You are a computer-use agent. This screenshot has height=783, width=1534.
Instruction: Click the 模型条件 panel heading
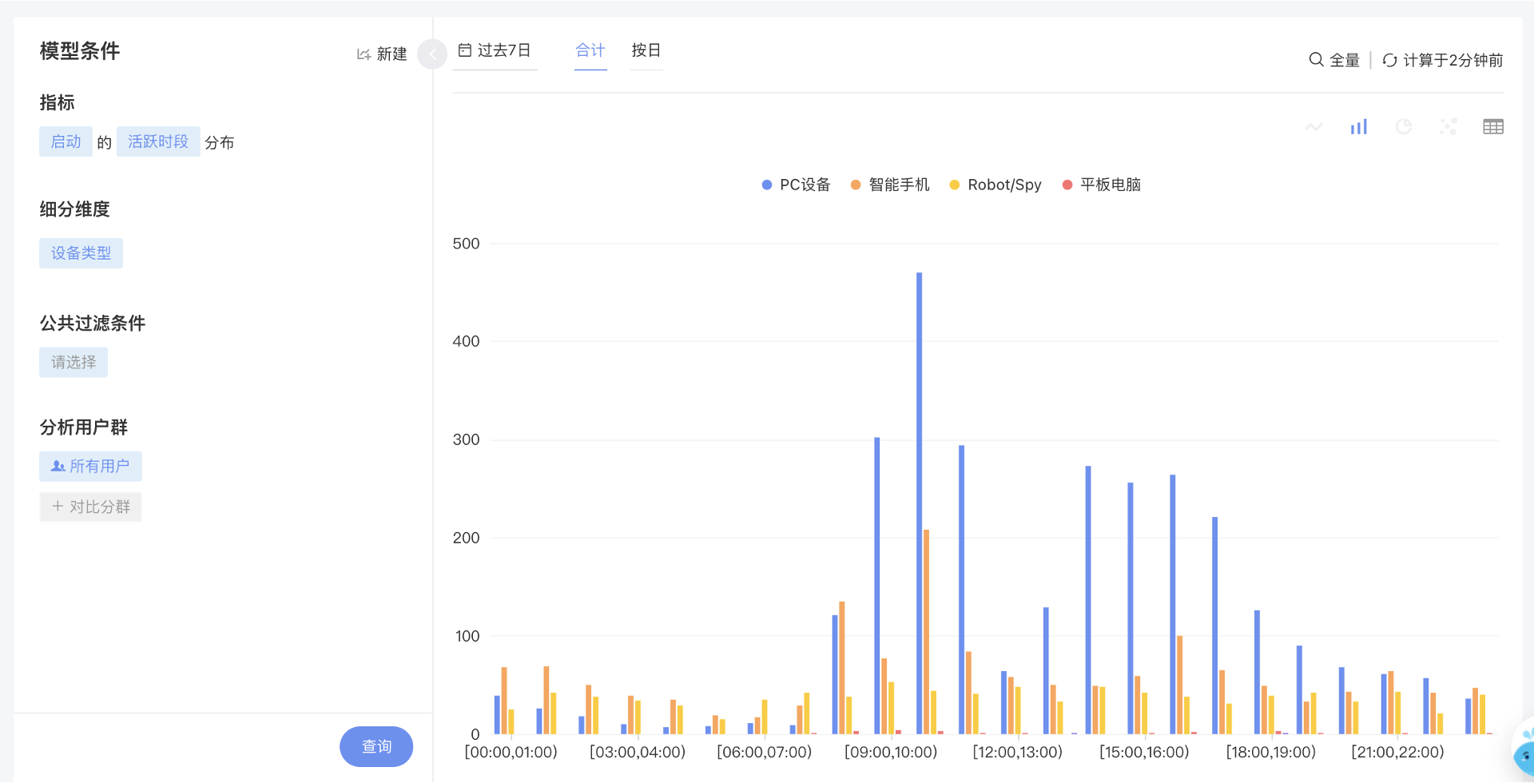[x=80, y=51]
